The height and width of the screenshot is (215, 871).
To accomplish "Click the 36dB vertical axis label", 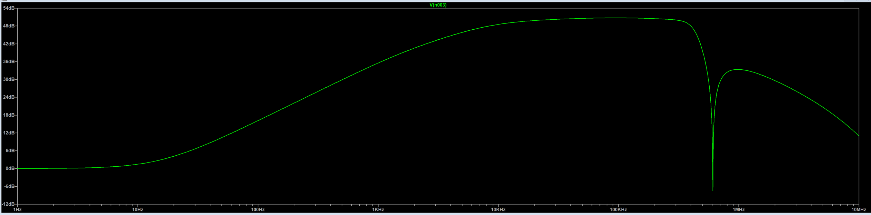I will [x=8, y=61].
